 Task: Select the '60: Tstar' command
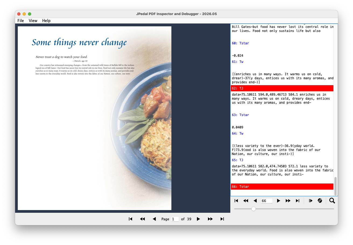(240, 43)
